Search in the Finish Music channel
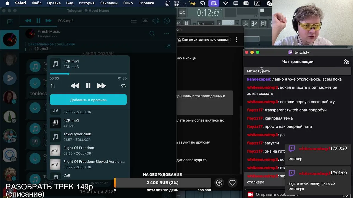Viewport: 353px width, 198px height. coord(152,34)
